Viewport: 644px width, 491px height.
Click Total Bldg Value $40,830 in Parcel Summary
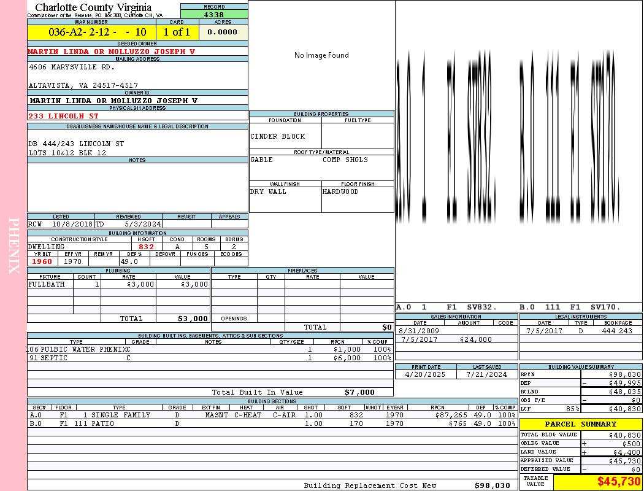(625, 435)
